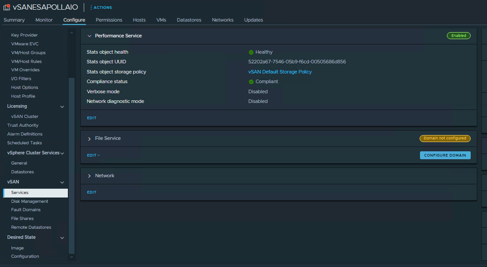Select Host Options

[x=25, y=88]
